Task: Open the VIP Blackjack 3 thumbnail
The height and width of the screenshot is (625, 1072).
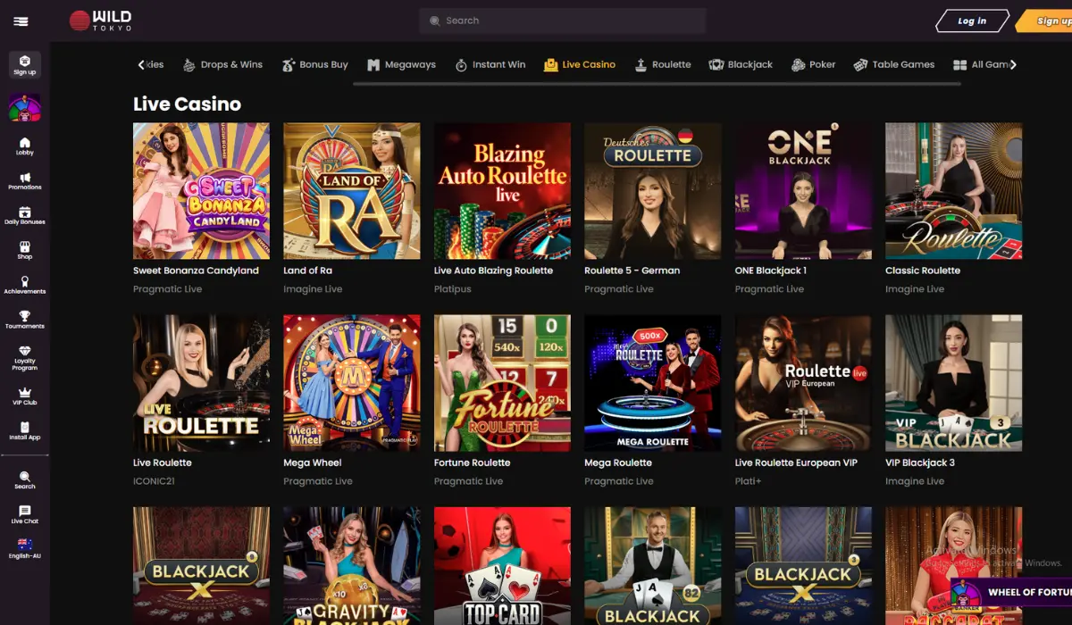Action: point(954,383)
